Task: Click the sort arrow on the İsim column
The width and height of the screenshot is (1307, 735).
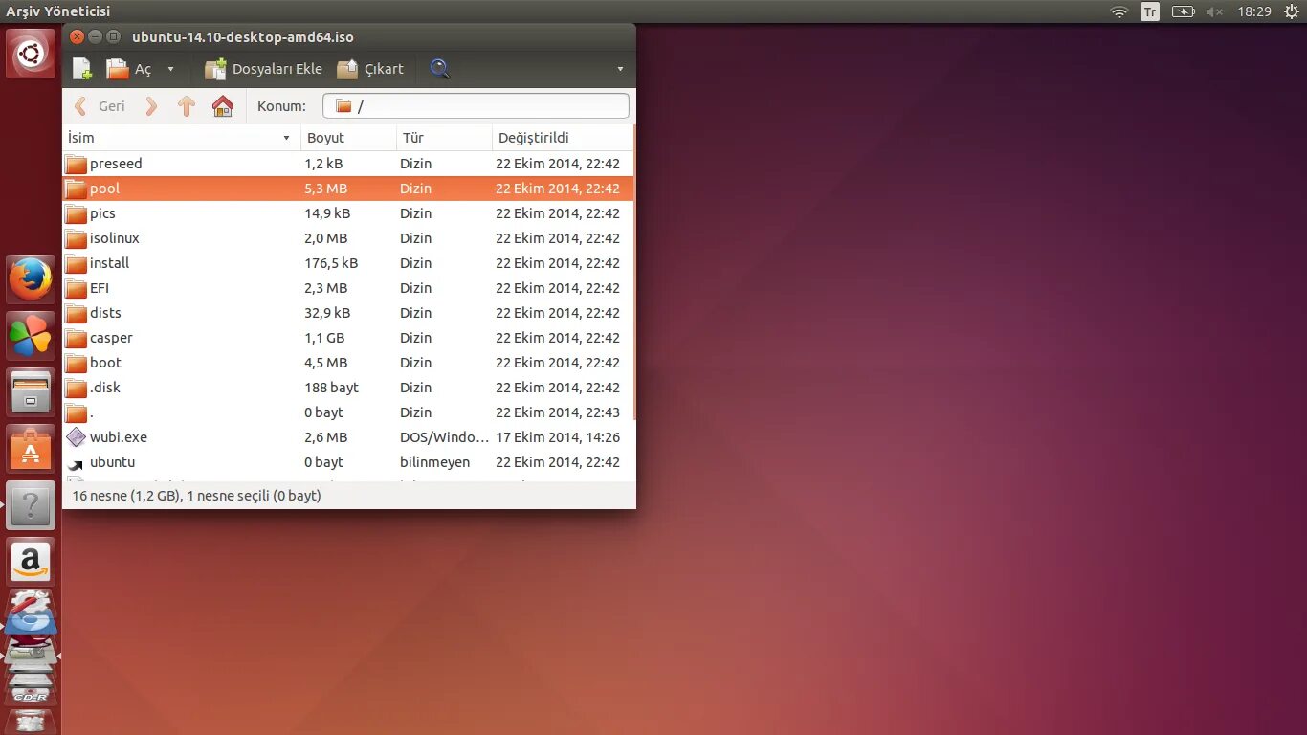Action: tap(285, 137)
